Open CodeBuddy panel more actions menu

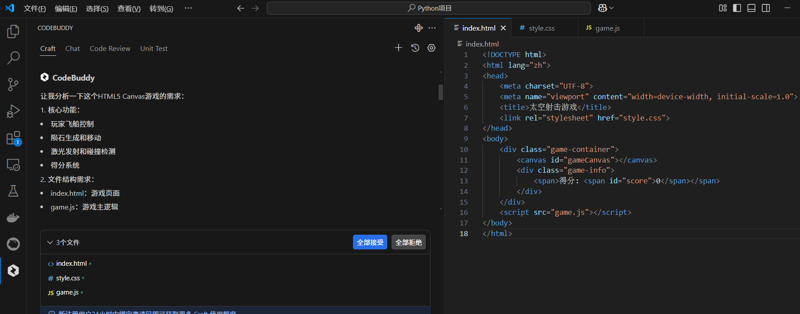(432, 28)
